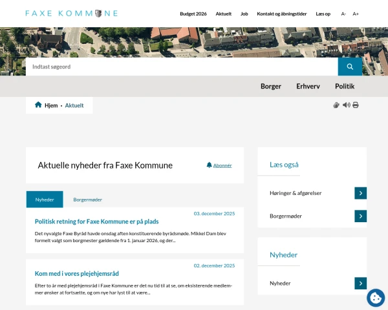Click the Indtast søgeord search field
Viewport: 388px width, 310px height.
181,67
